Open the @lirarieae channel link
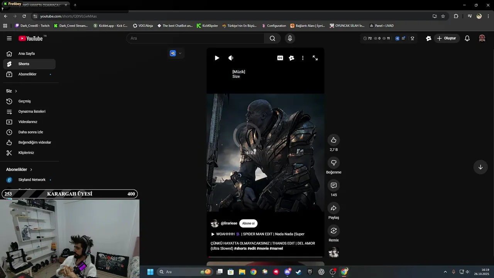Screen dimensions: 494x278 (229, 223)
